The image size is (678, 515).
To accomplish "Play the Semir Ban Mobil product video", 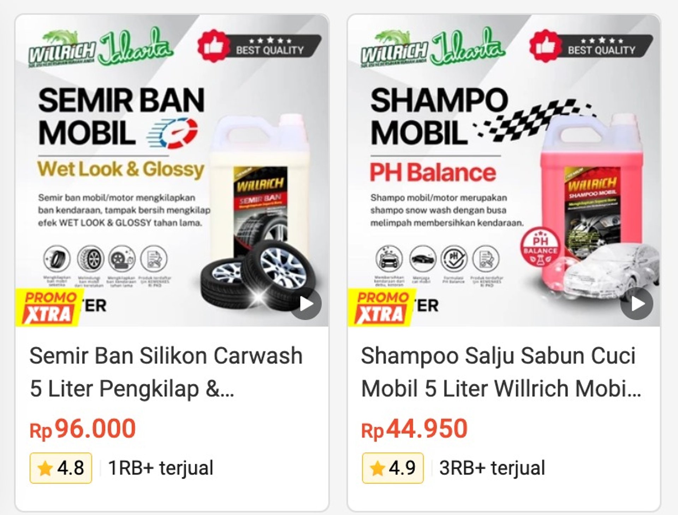I will point(306,304).
